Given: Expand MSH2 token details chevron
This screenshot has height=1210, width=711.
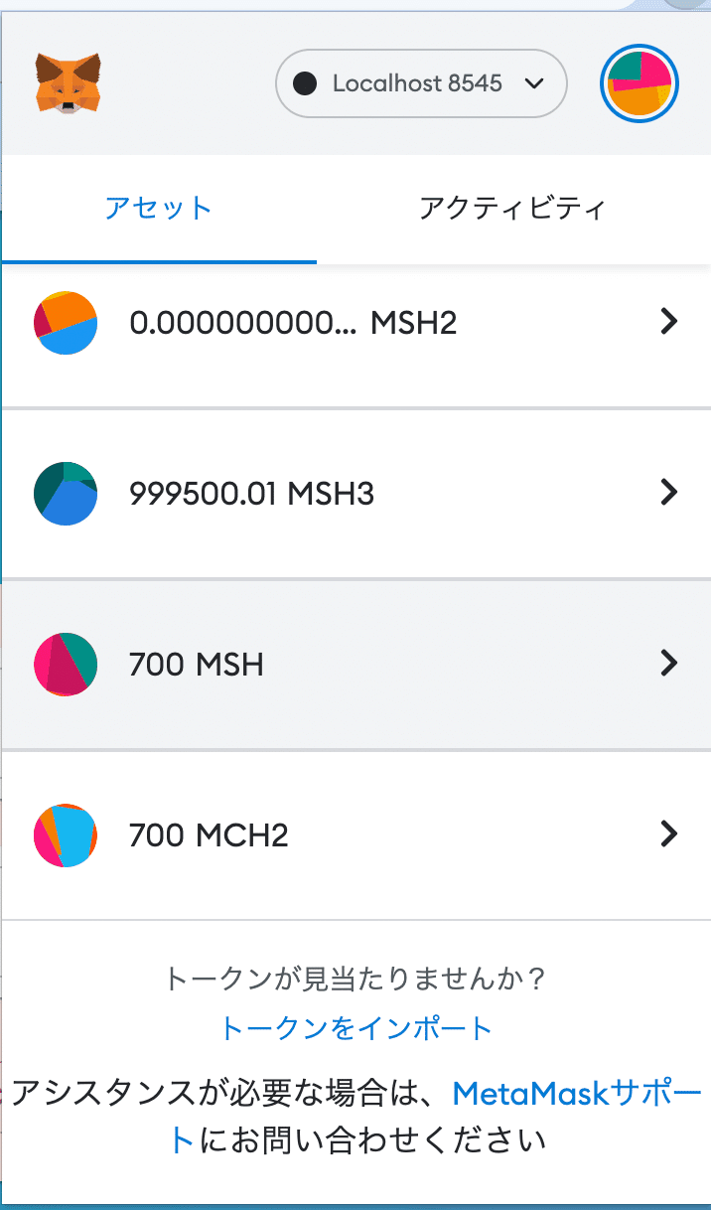Looking at the screenshot, I should coord(669,321).
